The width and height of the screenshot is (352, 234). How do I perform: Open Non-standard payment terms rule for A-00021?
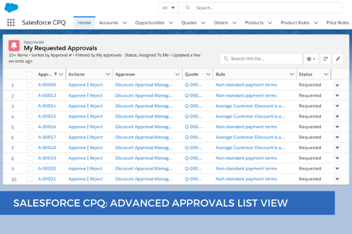(x=246, y=179)
